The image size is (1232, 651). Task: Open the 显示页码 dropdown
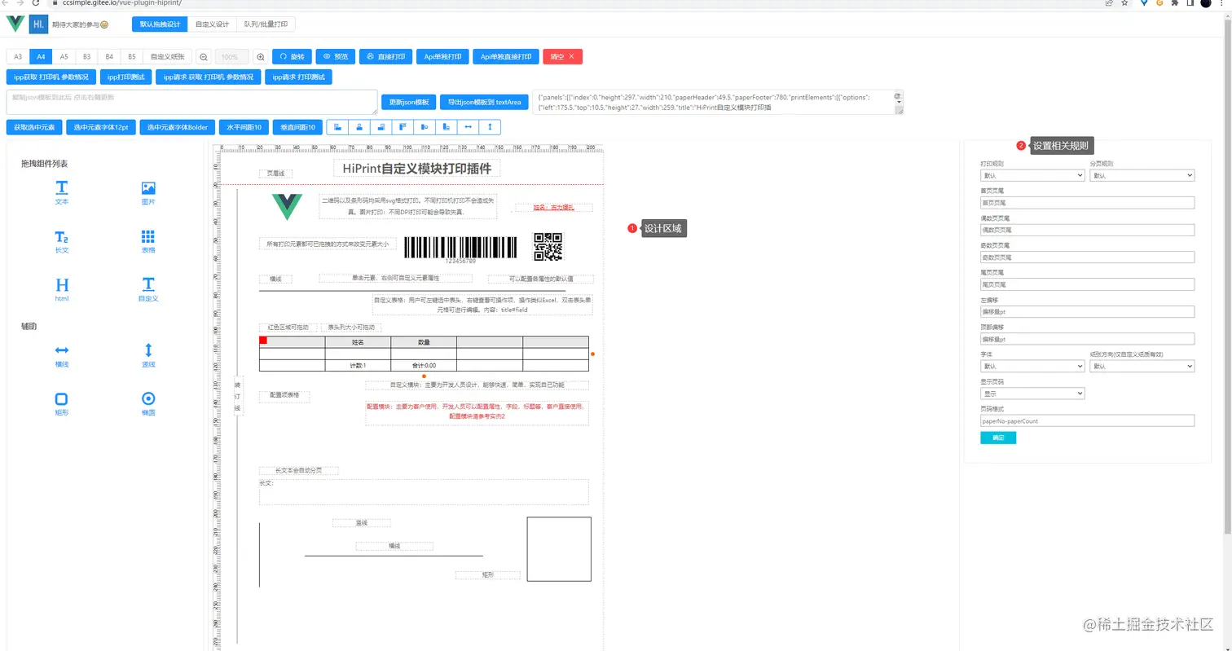[x=1032, y=394]
